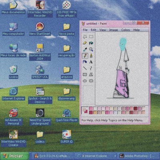Select the Ellipse shape tool
This screenshot has width=160, height=160.
click(85, 81)
